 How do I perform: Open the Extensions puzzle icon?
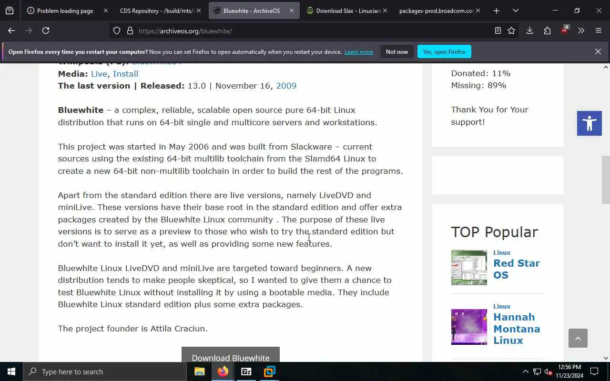pos(547,30)
